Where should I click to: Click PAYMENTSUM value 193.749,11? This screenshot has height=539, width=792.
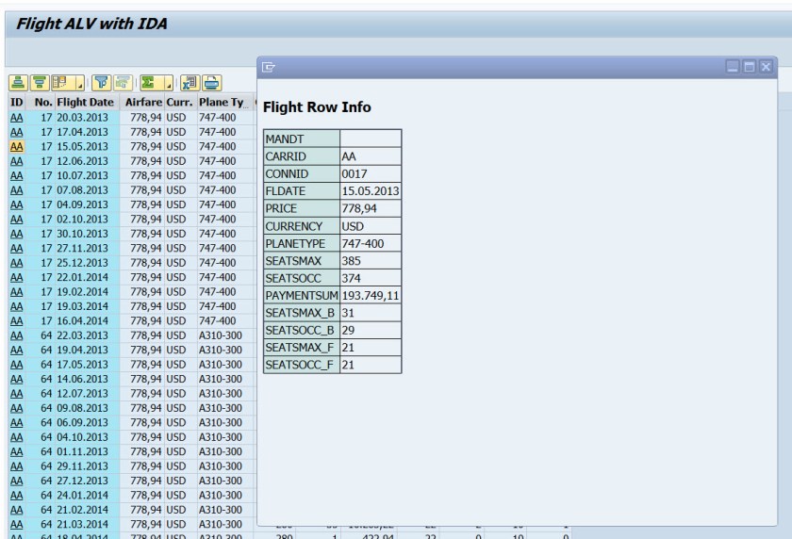click(371, 295)
